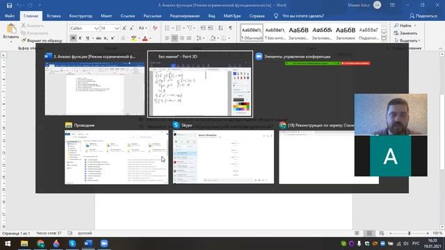Open the Windows Start menu
The height and width of the screenshot is (250, 445).
click(x=8, y=244)
